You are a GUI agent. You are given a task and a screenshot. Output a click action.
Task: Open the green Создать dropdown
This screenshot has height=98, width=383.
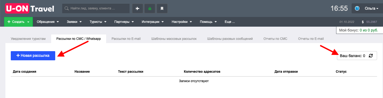coord(18,22)
